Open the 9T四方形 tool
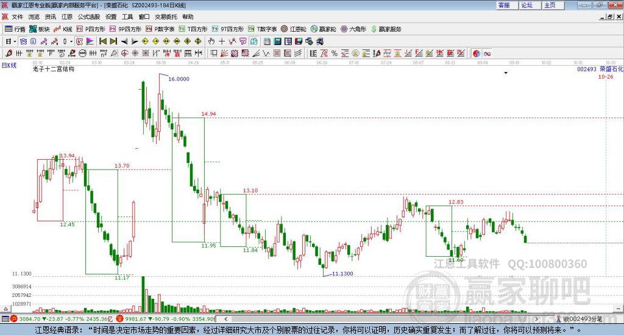The image size is (624, 336). (228, 29)
